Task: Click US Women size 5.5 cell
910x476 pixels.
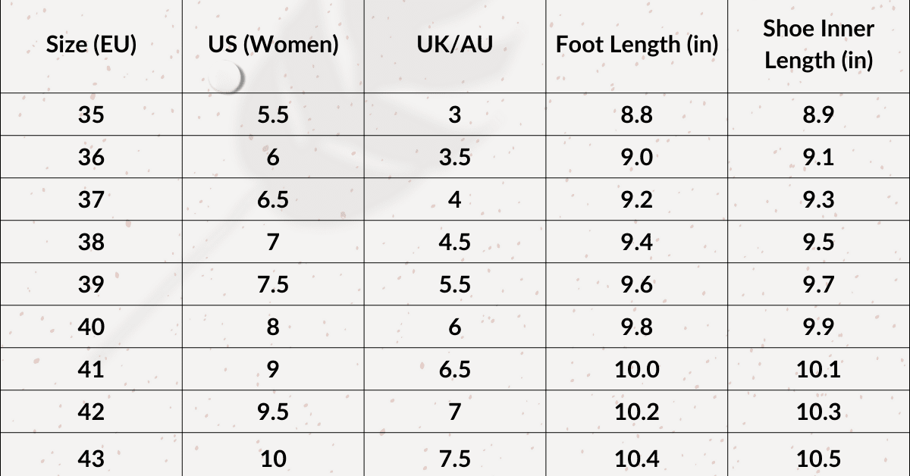Action: (x=273, y=115)
